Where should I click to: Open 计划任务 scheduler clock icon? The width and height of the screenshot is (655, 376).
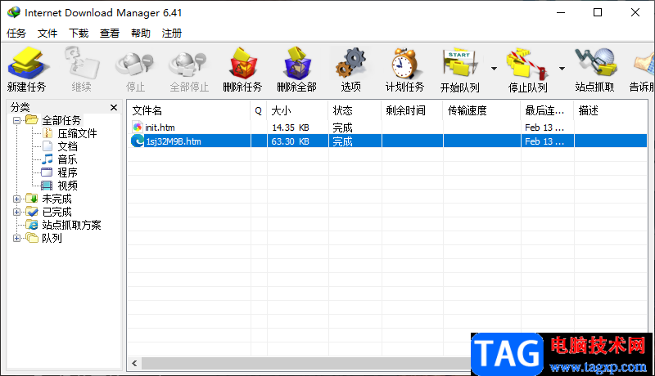[x=404, y=64]
